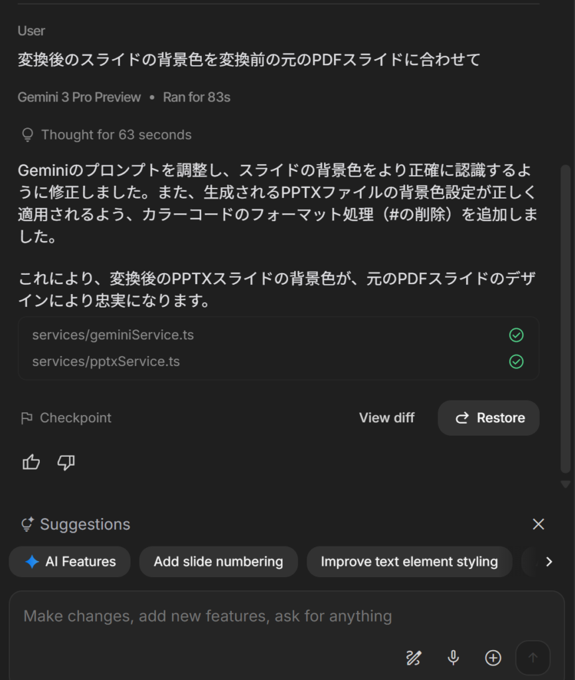Screen dimensions: 575x680
Task: Click the Checkpoint flag icon
Action: tap(25, 418)
